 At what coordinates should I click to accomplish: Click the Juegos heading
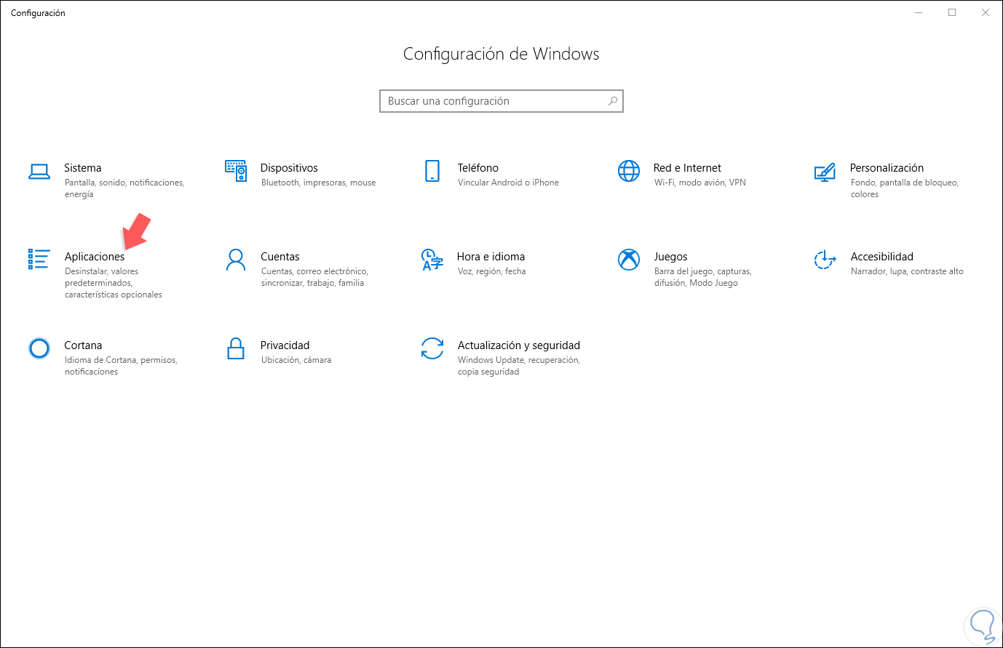point(670,257)
